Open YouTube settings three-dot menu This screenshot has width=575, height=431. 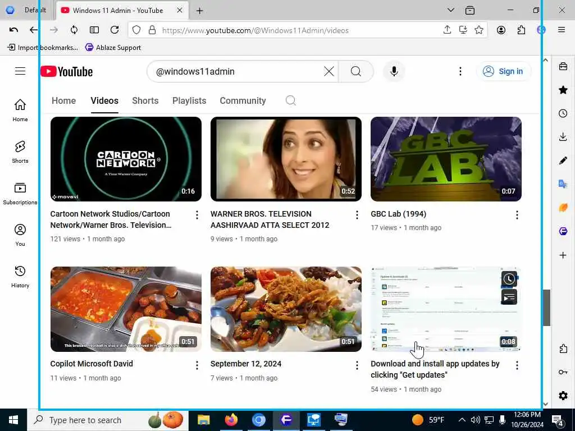click(460, 71)
